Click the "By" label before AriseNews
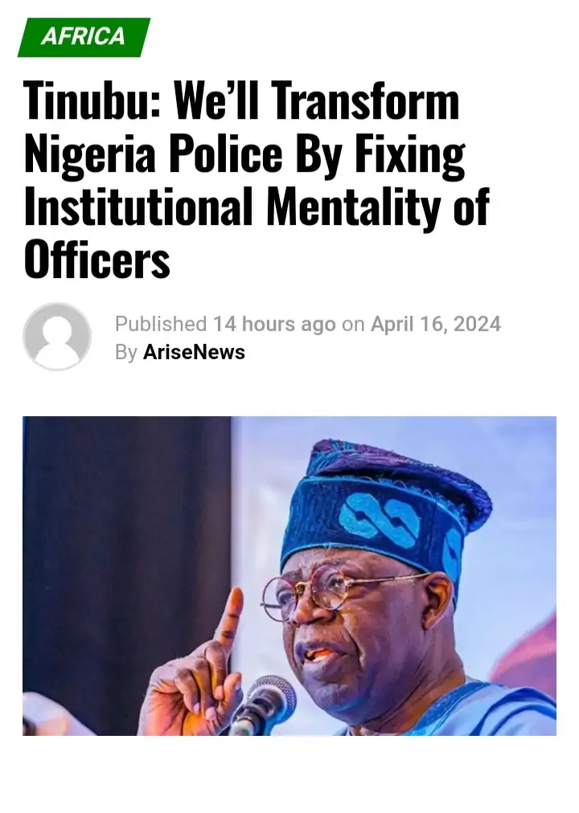Image resolution: width=579 pixels, height=813 pixels. (126, 353)
